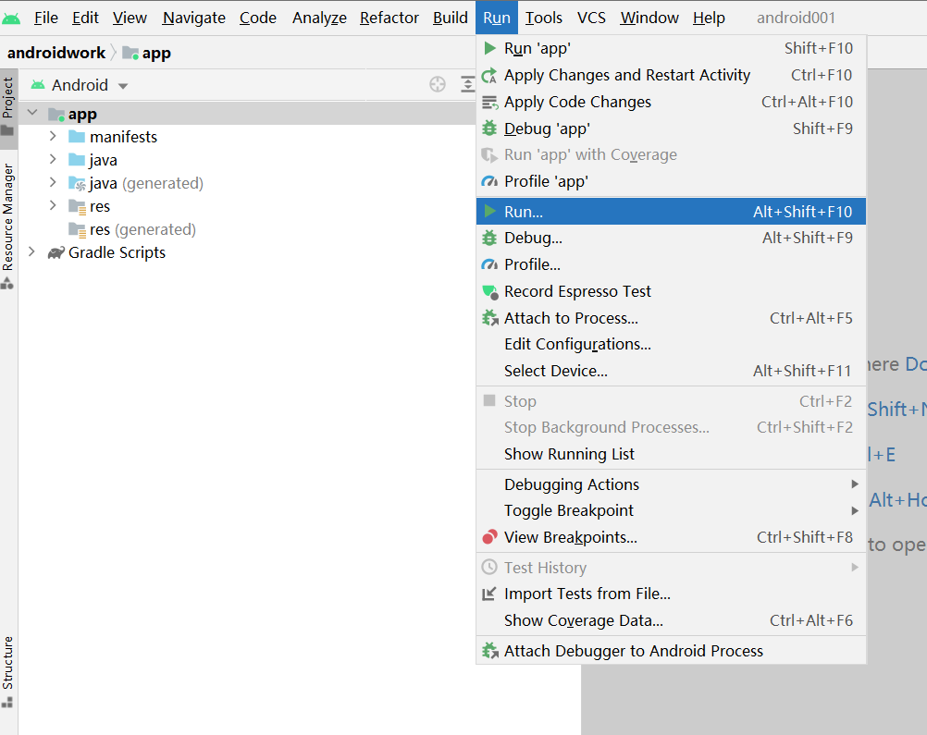The image size is (927, 735).
Task: Click the app module icon in breadcrumb
Action: pos(130,54)
